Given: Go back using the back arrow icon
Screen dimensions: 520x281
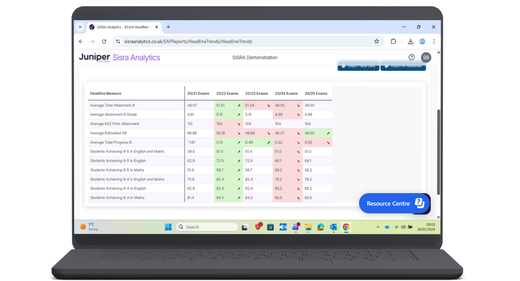Looking at the screenshot, I should (x=80, y=41).
